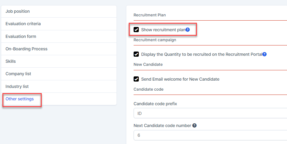Image resolution: width=287 pixels, height=144 pixels.
Task: Click the 'Show recruitment plan' label text
Action: click(x=163, y=30)
